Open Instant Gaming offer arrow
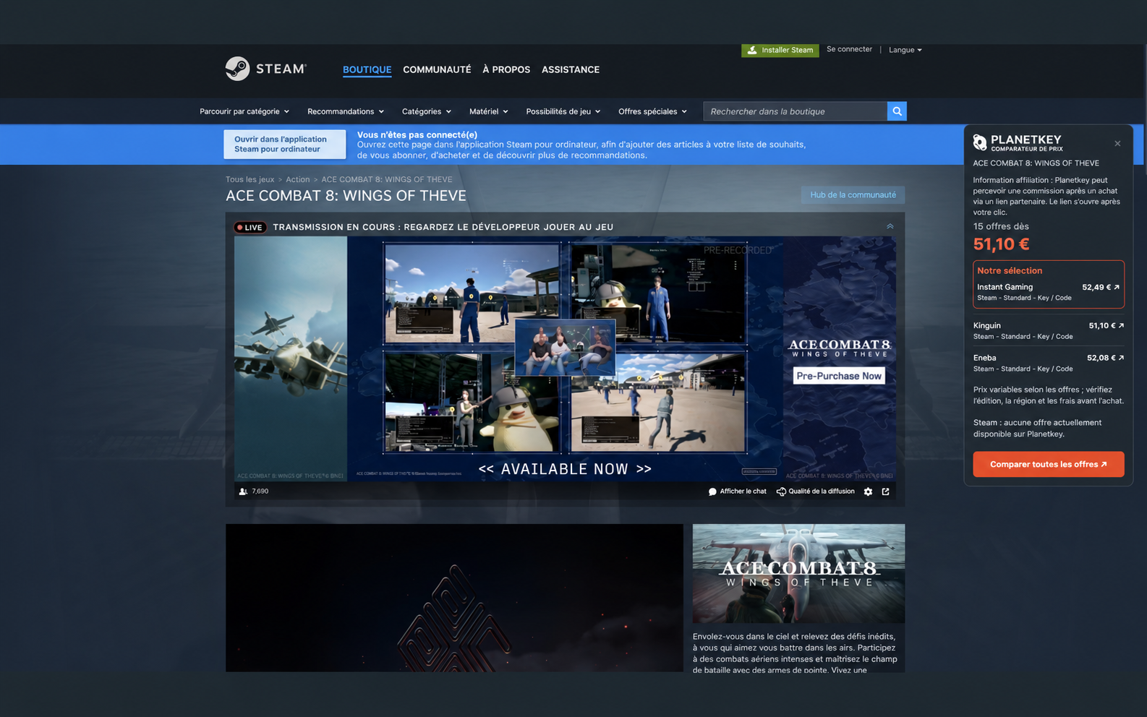Image resolution: width=1147 pixels, height=717 pixels. (x=1117, y=287)
